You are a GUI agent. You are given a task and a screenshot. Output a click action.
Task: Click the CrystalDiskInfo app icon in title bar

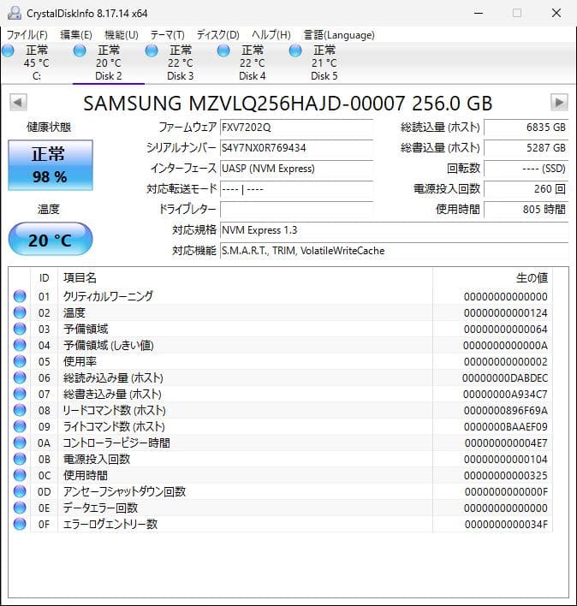(x=15, y=13)
